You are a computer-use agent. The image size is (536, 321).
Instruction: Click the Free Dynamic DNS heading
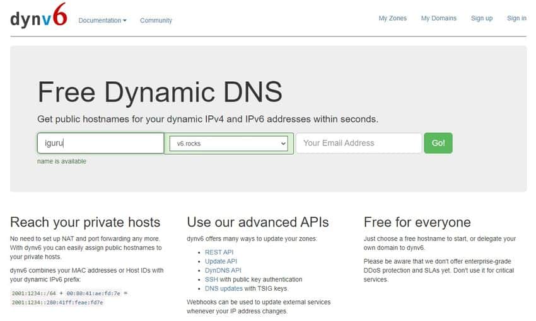coord(160,92)
